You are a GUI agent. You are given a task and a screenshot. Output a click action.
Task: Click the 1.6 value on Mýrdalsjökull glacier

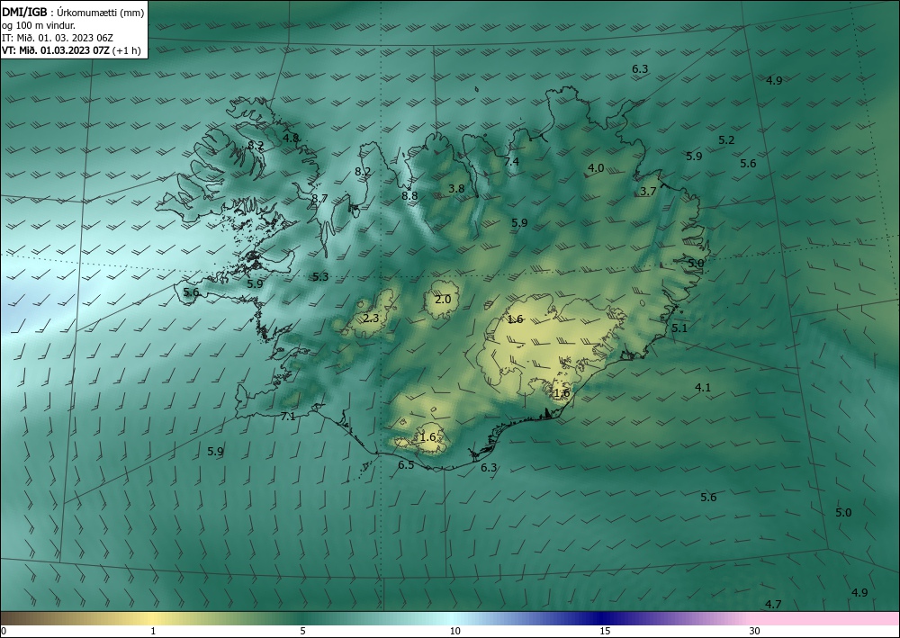427,437
